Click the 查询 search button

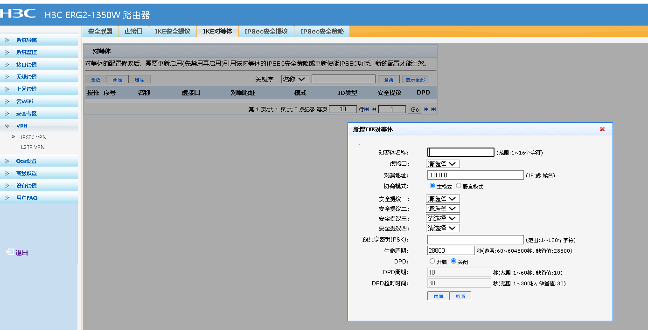pos(389,80)
